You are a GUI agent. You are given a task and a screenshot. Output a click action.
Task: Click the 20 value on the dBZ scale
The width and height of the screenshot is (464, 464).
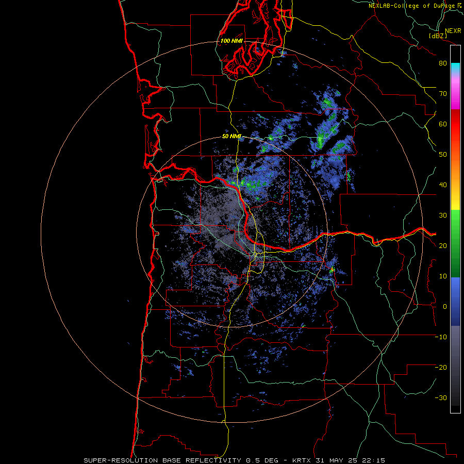[x=443, y=246]
